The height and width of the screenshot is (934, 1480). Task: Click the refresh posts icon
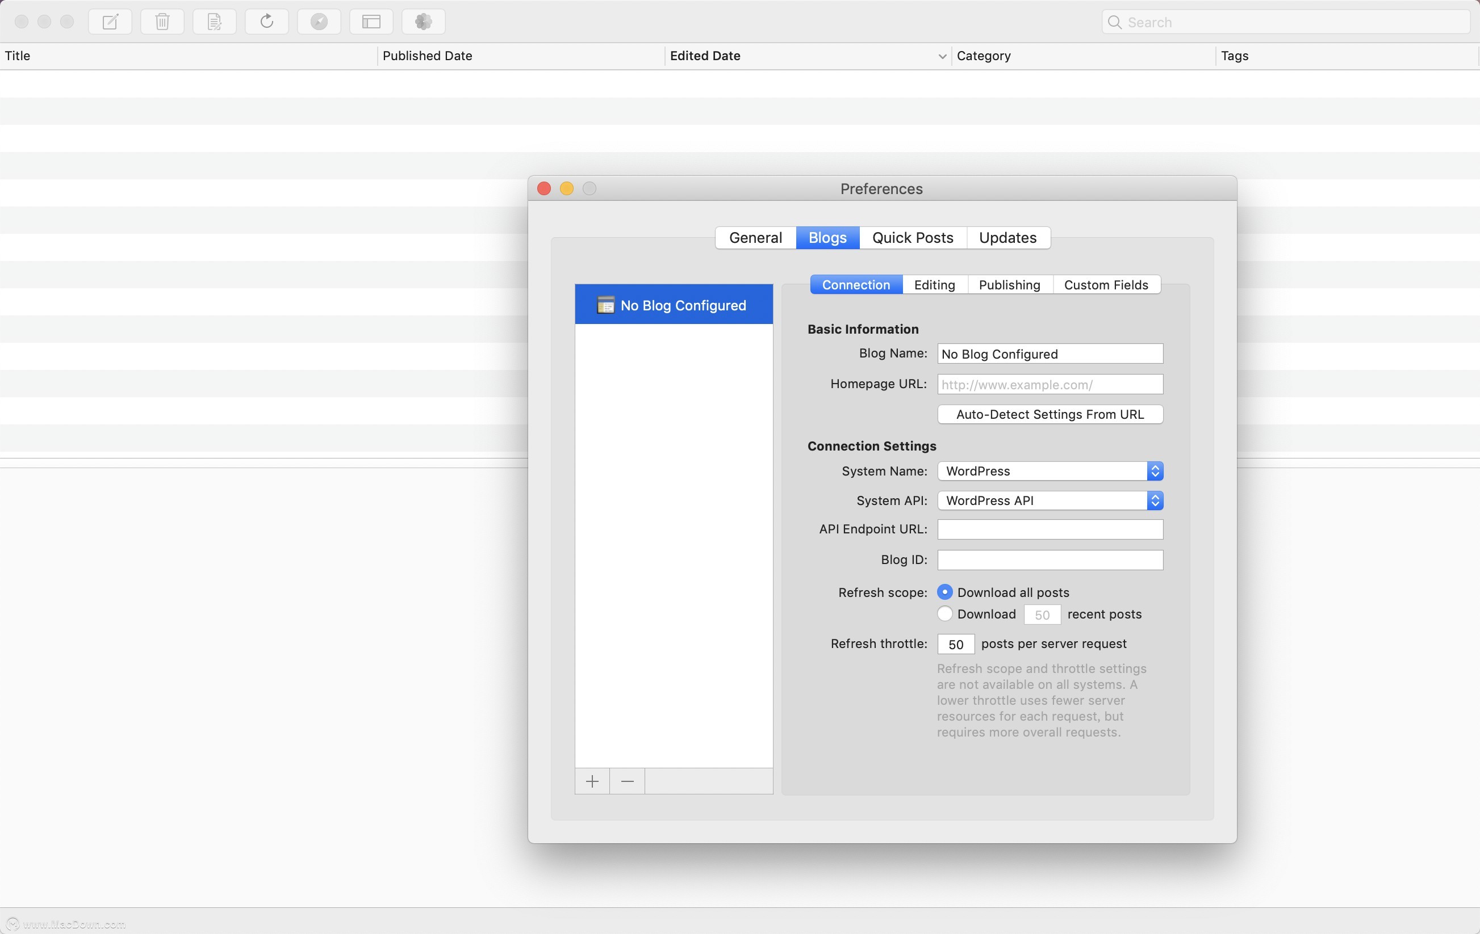tap(267, 22)
